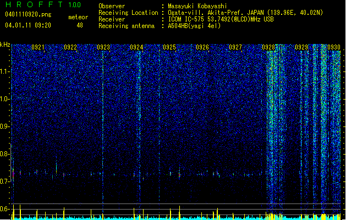Click the 0921 time marker
346x220 pixels.
(x=38, y=47)
